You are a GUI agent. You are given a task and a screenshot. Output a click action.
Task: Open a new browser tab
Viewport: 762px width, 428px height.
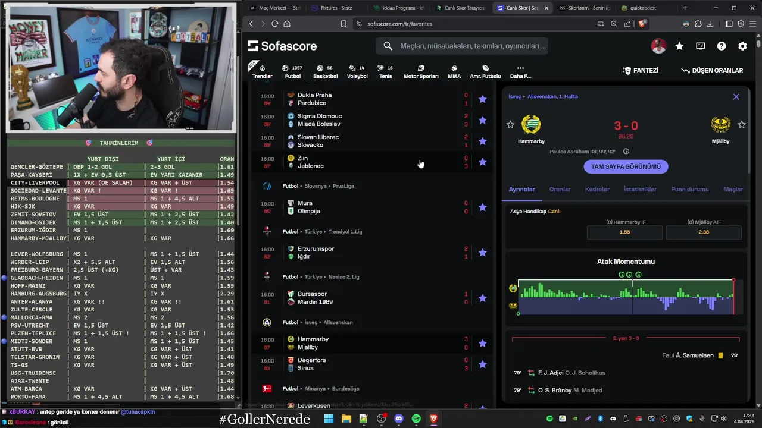click(x=685, y=8)
